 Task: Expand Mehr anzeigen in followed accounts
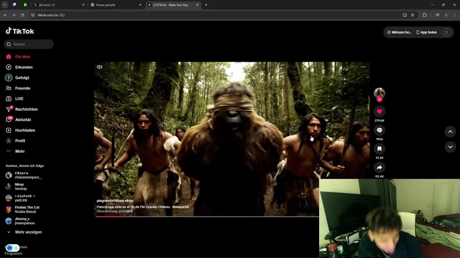coord(28,232)
